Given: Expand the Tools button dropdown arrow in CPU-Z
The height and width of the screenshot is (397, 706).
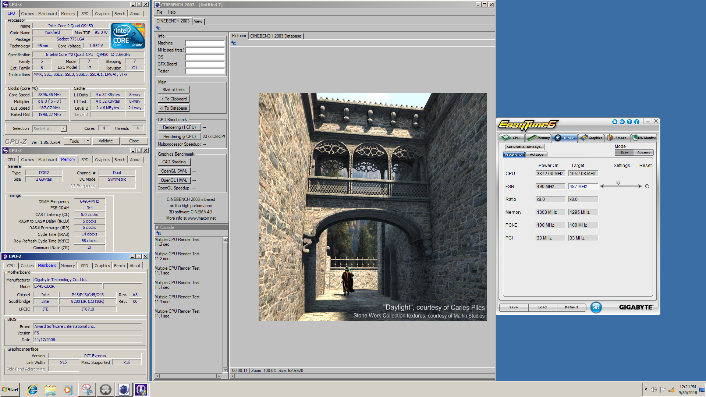Looking at the screenshot, I should [88, 141].
